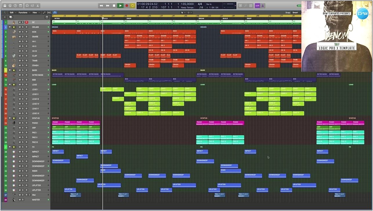The height and width of the screenshot is (211, 373).
Task: Open the Toolbar toggle button
Action: [x=20, y=6]
